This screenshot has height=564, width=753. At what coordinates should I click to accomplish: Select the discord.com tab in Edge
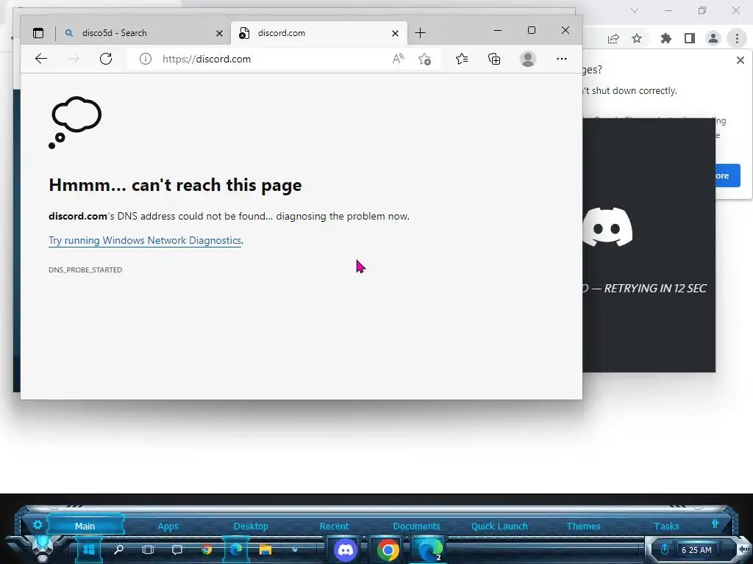click(319, 33)
